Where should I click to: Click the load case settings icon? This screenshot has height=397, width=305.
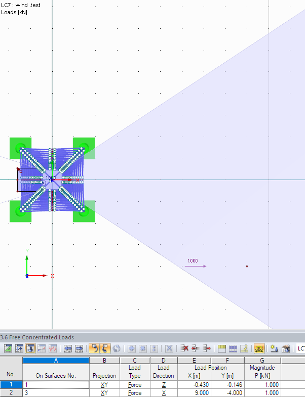click(x=286, y=348)
